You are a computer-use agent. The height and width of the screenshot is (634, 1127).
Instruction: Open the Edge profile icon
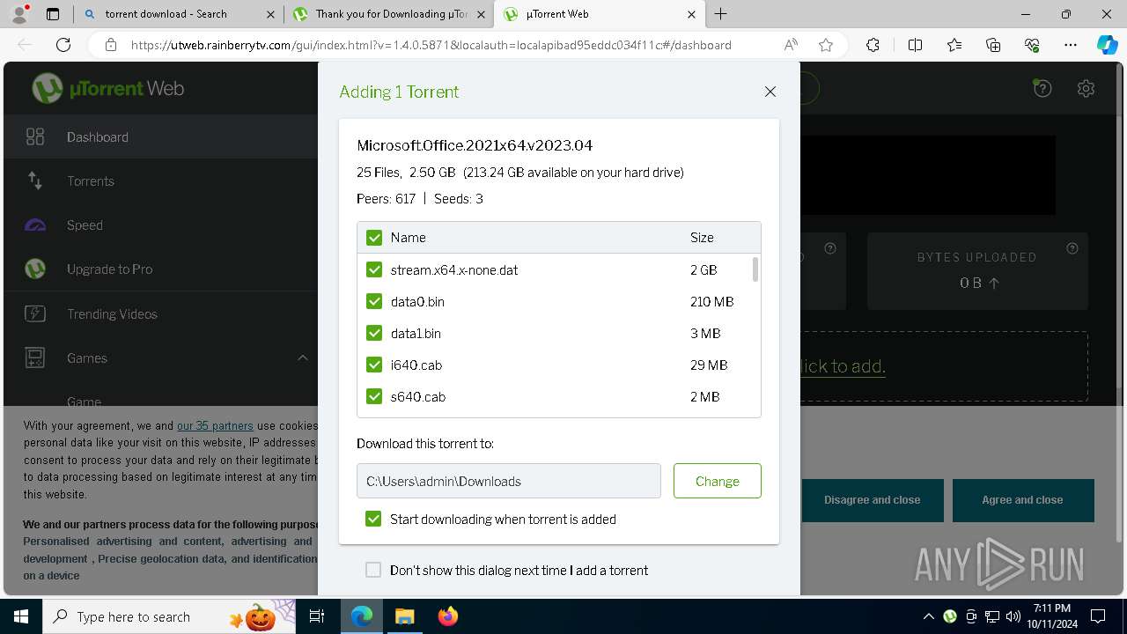coord(19,13)
